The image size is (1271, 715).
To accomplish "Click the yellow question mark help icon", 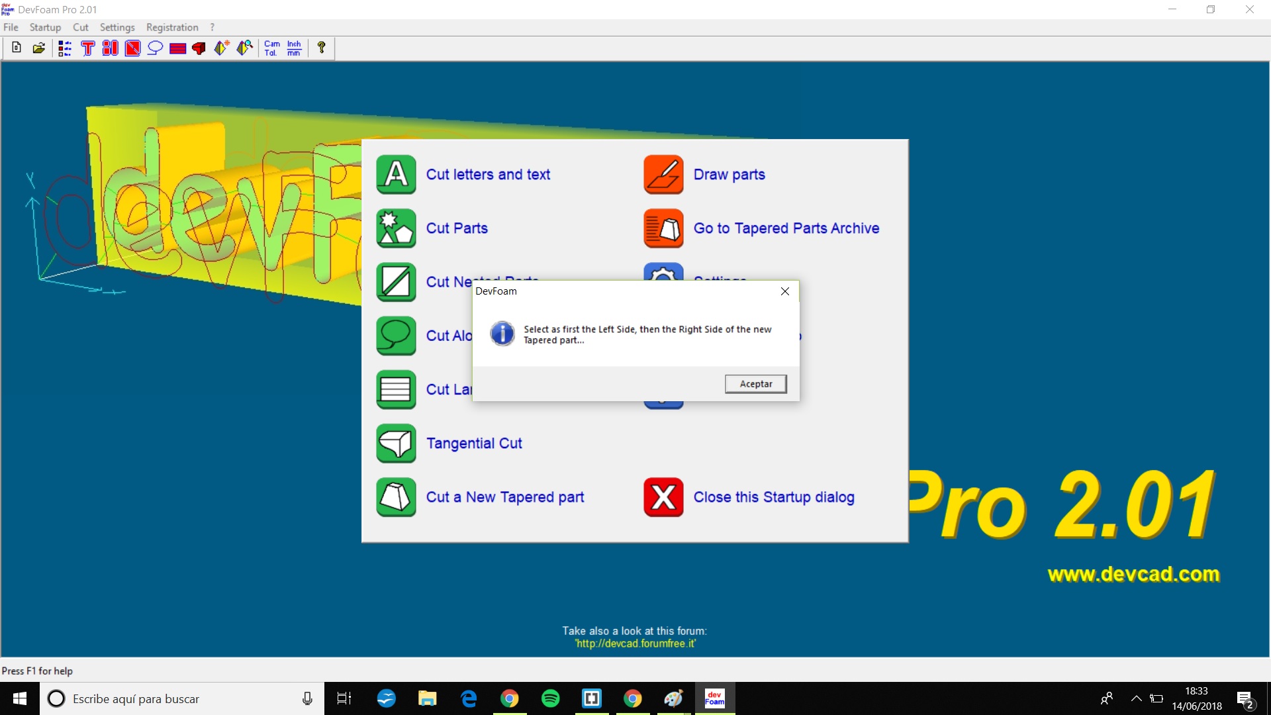I will 321,48.
